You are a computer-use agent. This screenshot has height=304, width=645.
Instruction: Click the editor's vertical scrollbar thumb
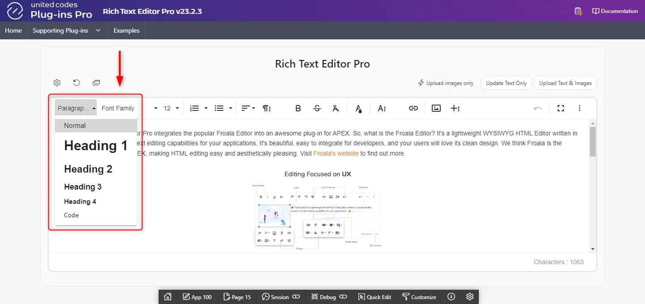[x=593, y=141]
